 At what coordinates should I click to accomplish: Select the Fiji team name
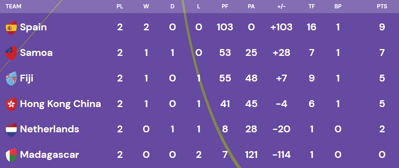tap(27, 78)
